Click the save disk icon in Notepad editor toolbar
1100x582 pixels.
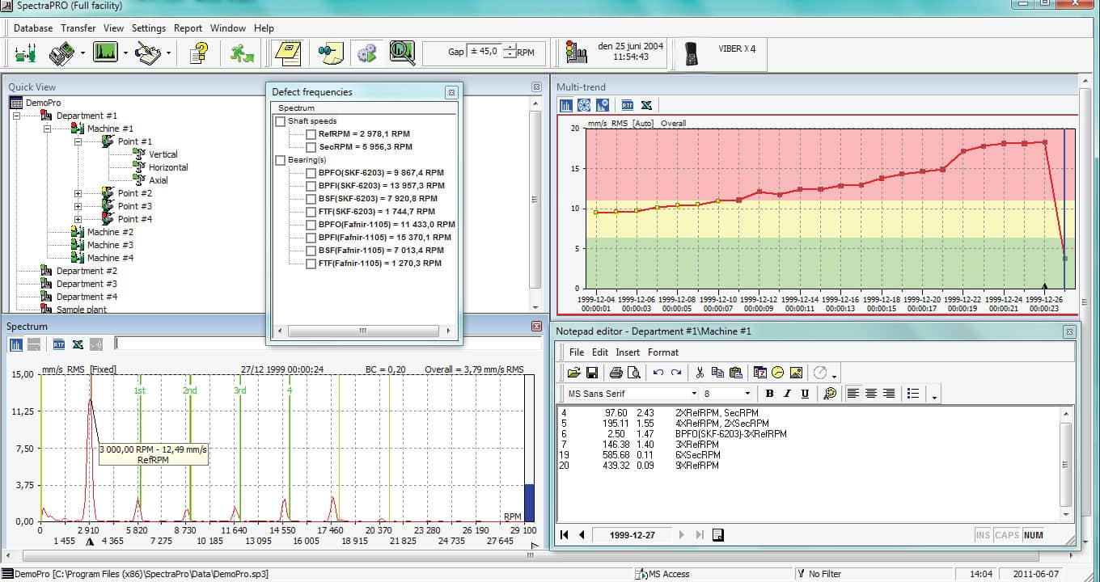click(591, 373)
